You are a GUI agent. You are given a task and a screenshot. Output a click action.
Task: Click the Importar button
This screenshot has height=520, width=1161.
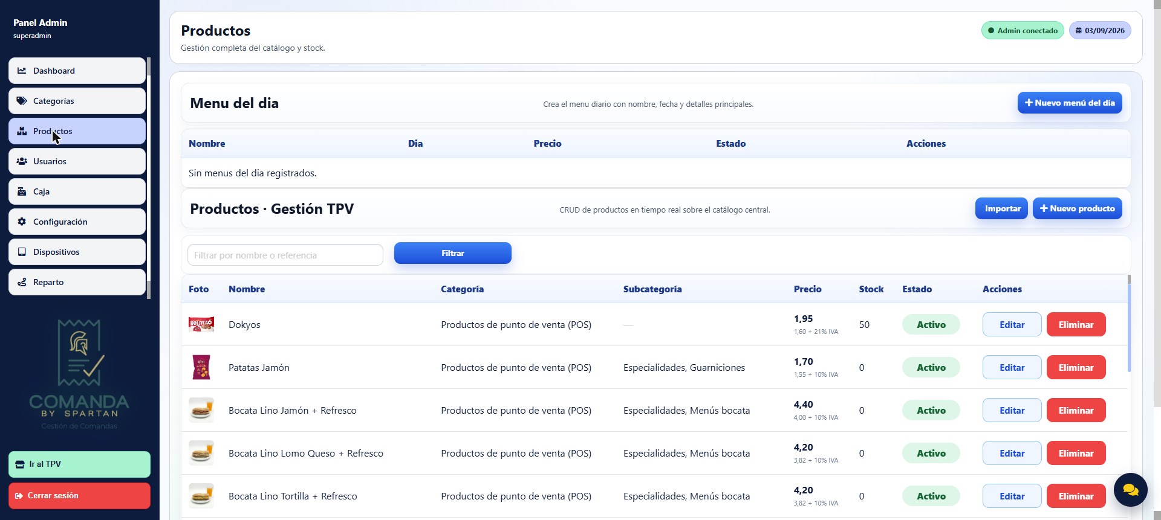[x=1001, y=208]
